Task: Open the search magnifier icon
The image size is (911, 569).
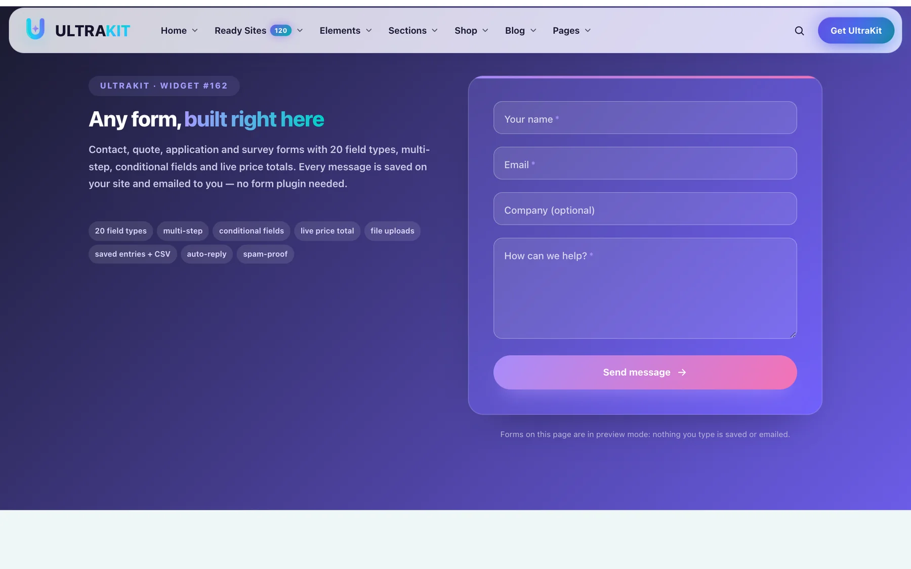Action: click(799, 31)
